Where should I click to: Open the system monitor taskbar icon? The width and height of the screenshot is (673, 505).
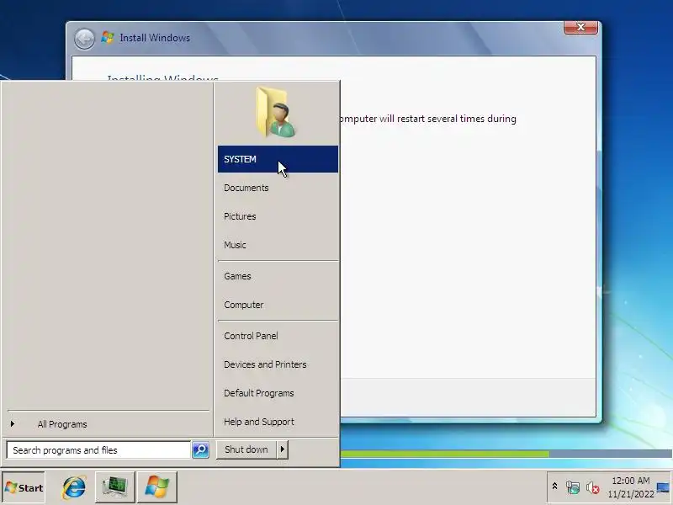point(115,487)
